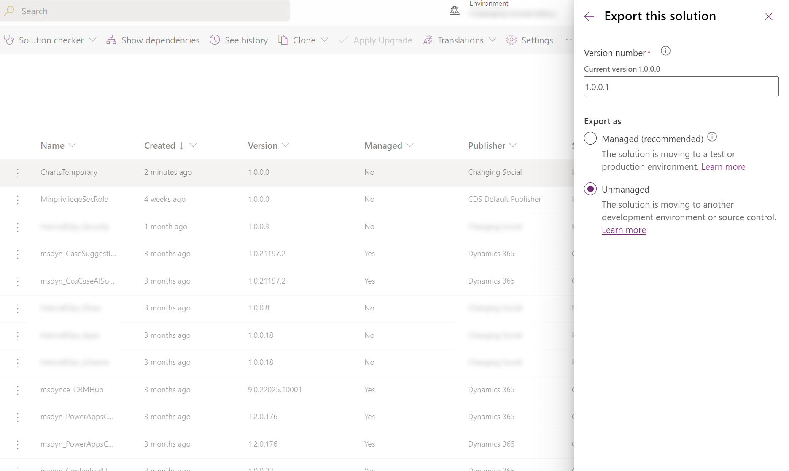Open Learn more about unmanaged solutions
This screenshot has width=789, height=471.
(624, 230)
